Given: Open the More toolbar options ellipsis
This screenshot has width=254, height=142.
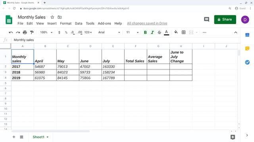Looking at the screenshot, I should pos(204,32).
